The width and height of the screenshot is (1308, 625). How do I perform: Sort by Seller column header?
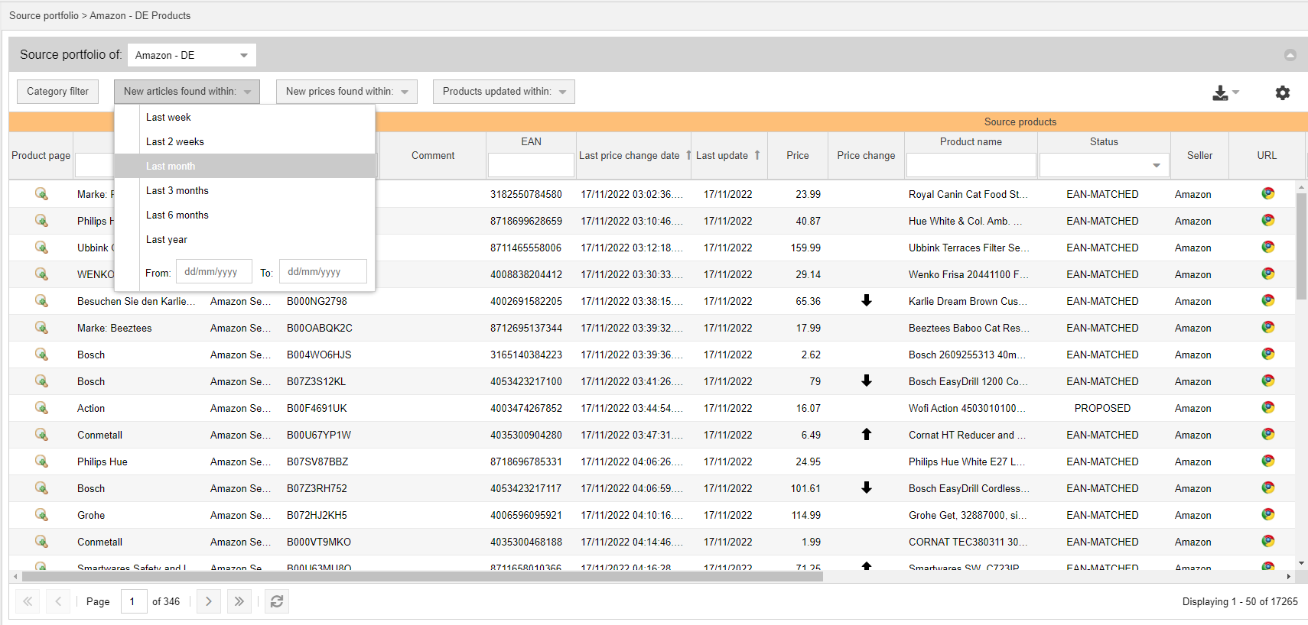(1199, 155)
